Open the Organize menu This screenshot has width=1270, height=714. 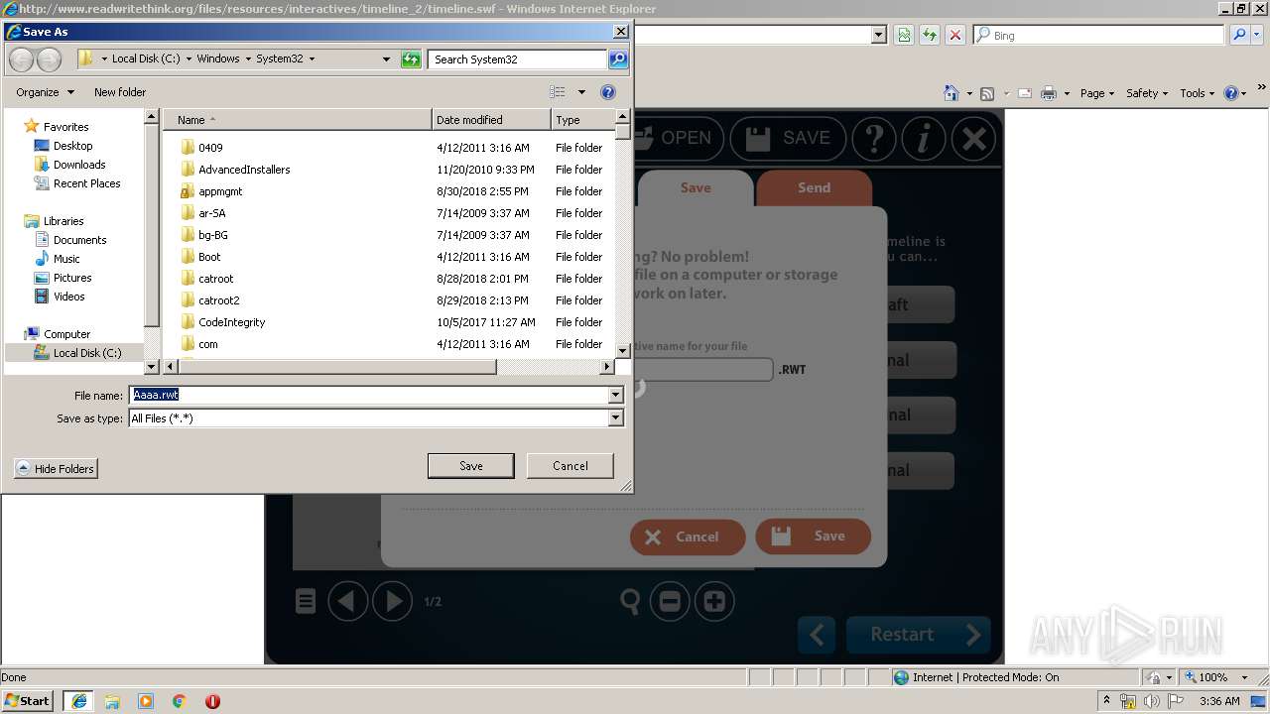[45, 92]
